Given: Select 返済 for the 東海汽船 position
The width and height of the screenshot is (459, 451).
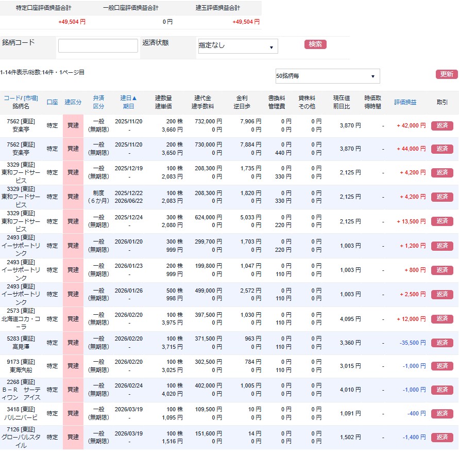Looking at the screenshot, I should [x=442, y=366].
